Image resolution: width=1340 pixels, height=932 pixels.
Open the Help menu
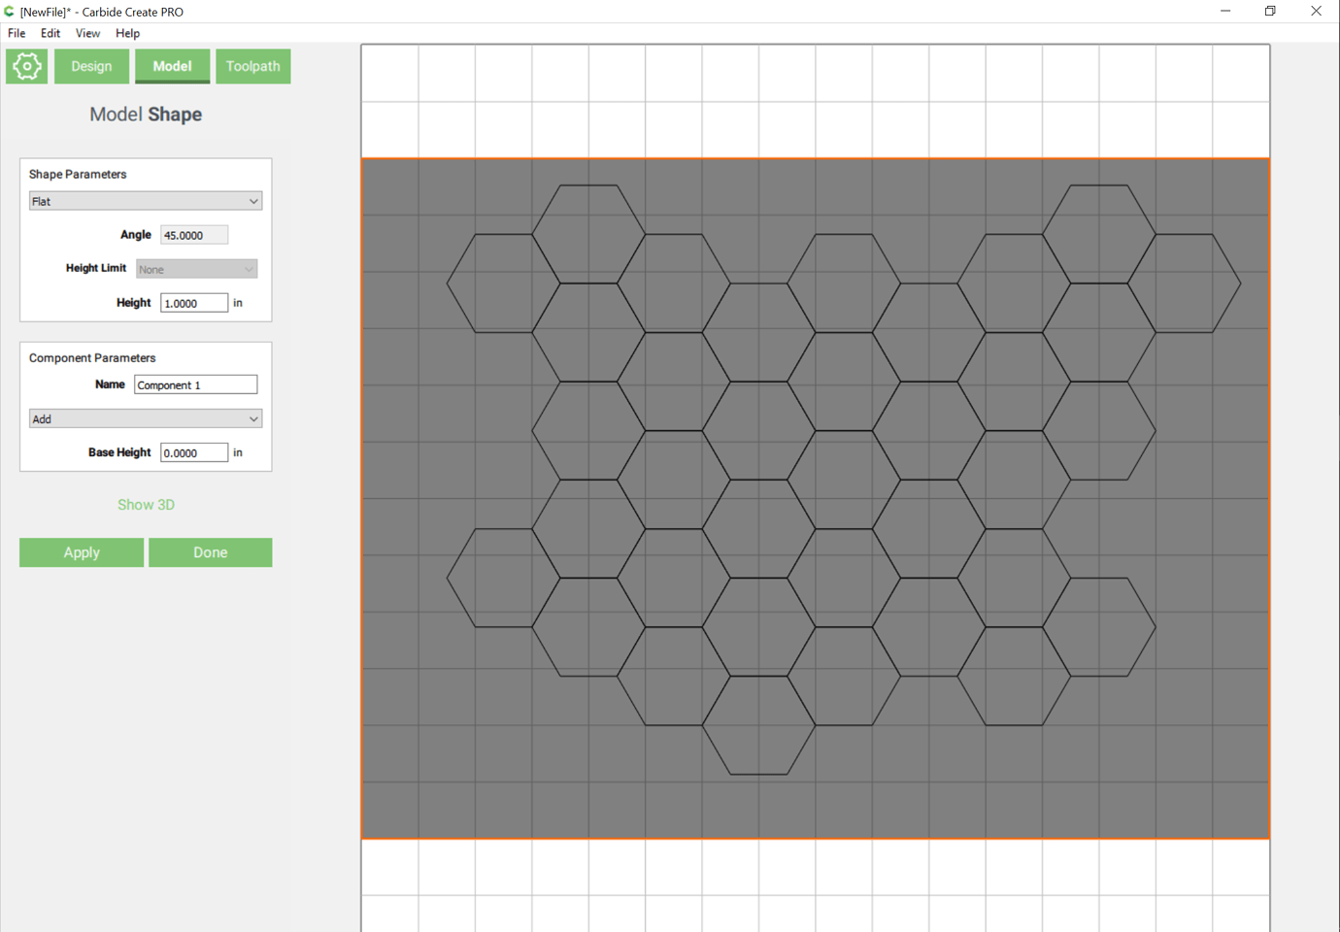(x=127, y=32)
